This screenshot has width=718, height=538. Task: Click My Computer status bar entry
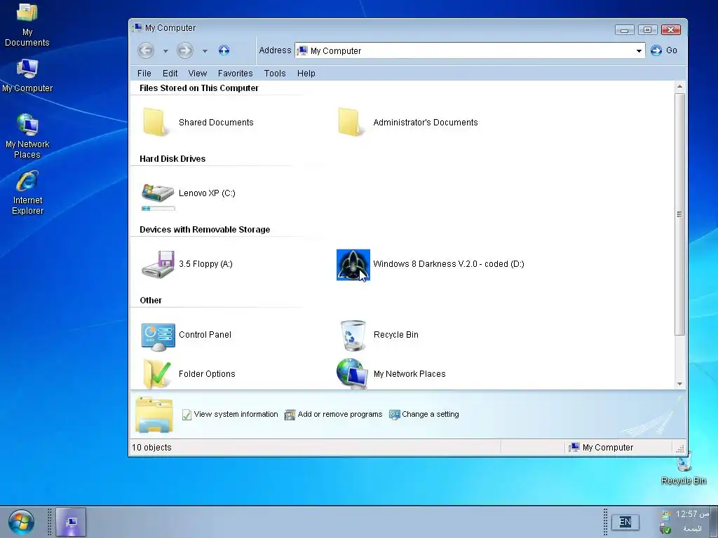(x=601, y=448)
